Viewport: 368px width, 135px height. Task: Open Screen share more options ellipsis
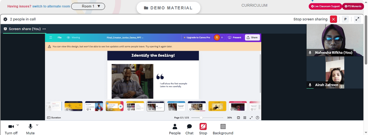tap(44, 29)
